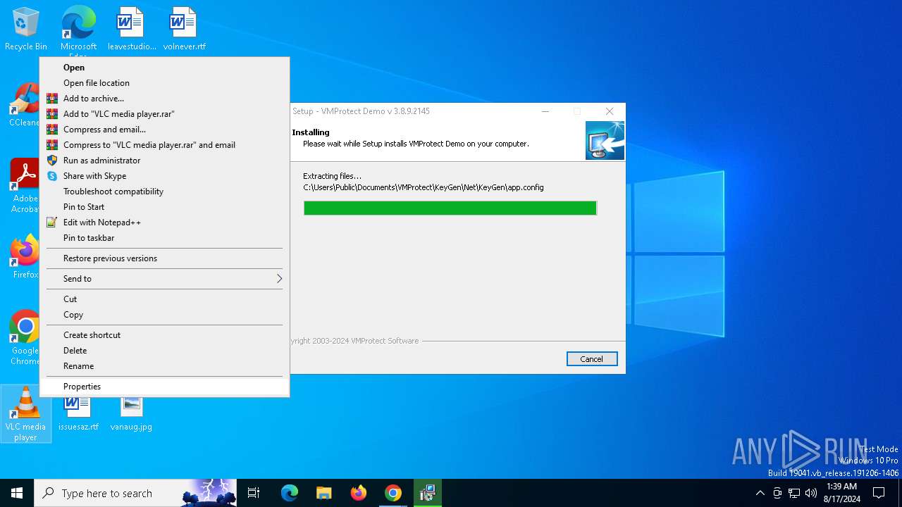Select Pin to Start
Viewport: 902px width, 507px height.
[x=164, y=207]
